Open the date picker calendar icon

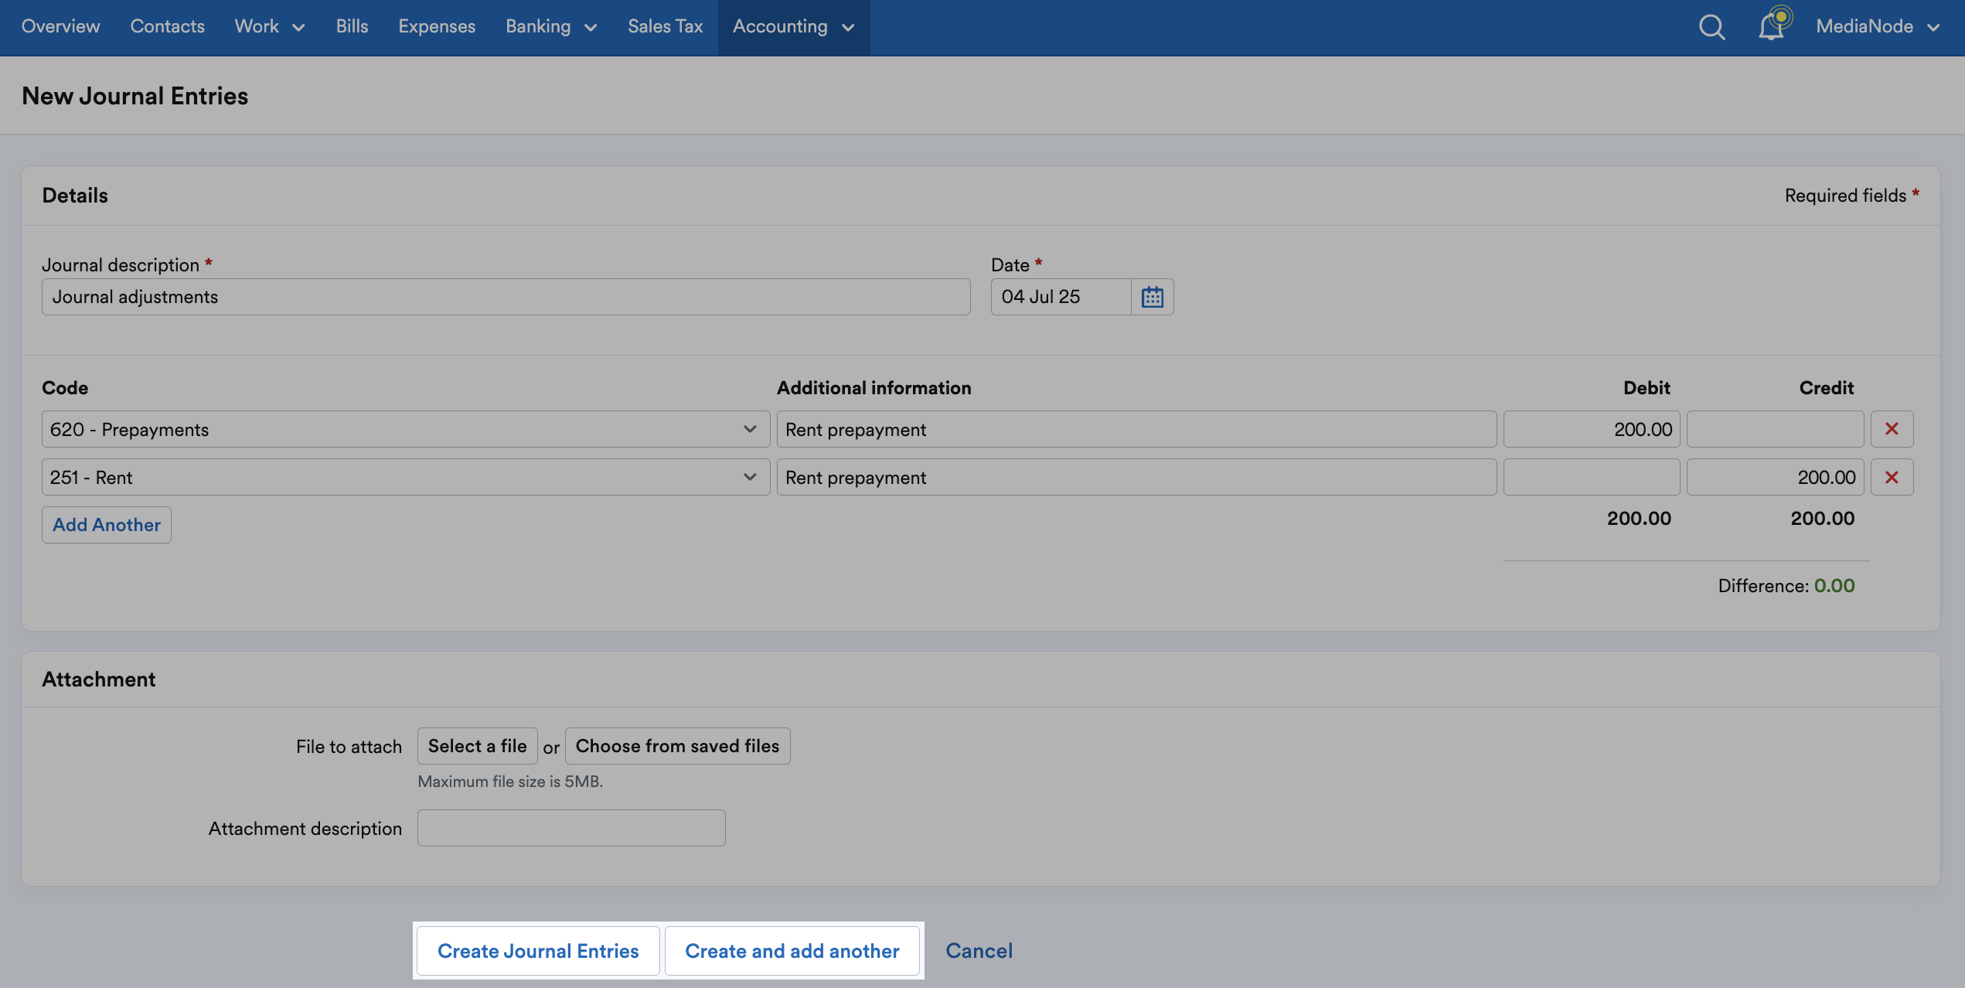point(1152,297)
